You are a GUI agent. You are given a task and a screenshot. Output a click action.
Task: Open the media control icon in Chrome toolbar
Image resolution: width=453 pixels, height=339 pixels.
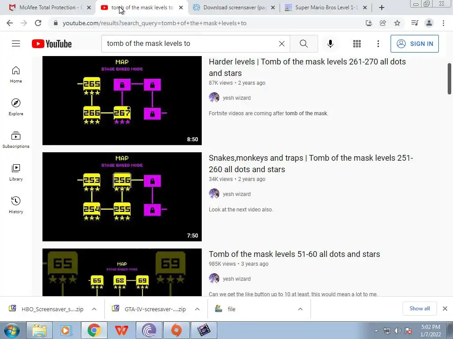[x=415, y=23]
